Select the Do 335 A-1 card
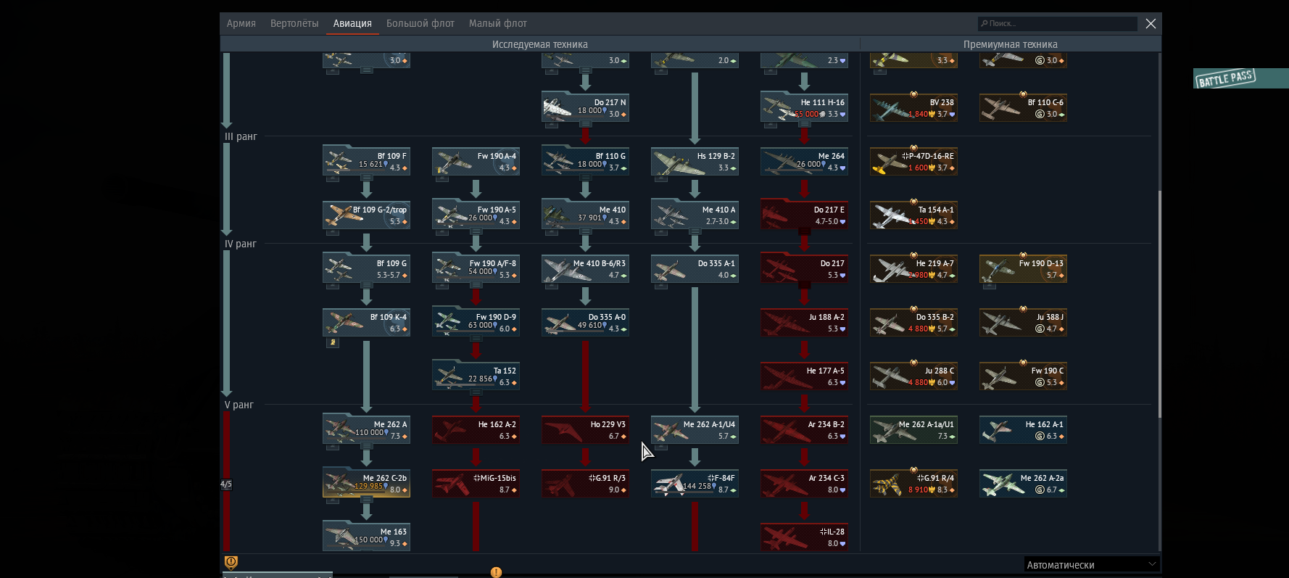This screenshot has height=578, width=1289. point(695,269)
